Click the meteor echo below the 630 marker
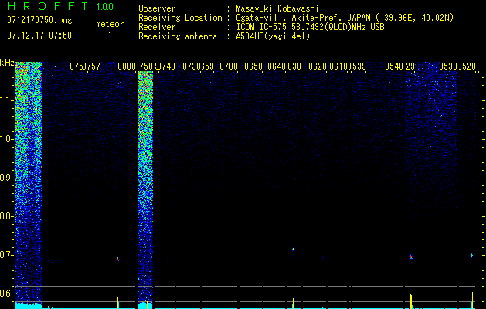The height and width of the screenshot is (309, 486). (x=293, y=249)
